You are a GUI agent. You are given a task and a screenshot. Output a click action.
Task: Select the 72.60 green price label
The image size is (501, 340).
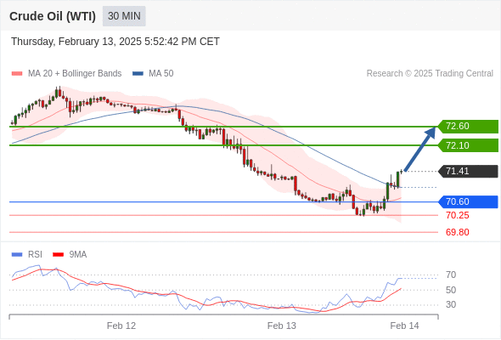(x=468, y=127)
